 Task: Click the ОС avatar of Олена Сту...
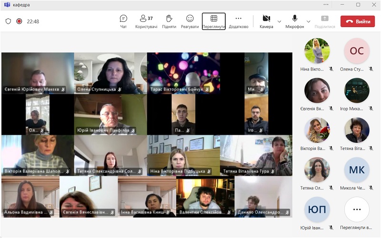(357, 51)
